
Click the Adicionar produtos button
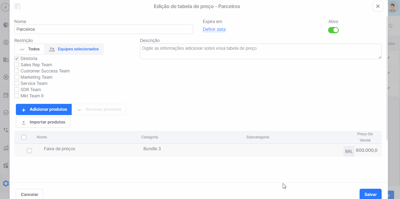pyautogui.click(x=44, y=109)
